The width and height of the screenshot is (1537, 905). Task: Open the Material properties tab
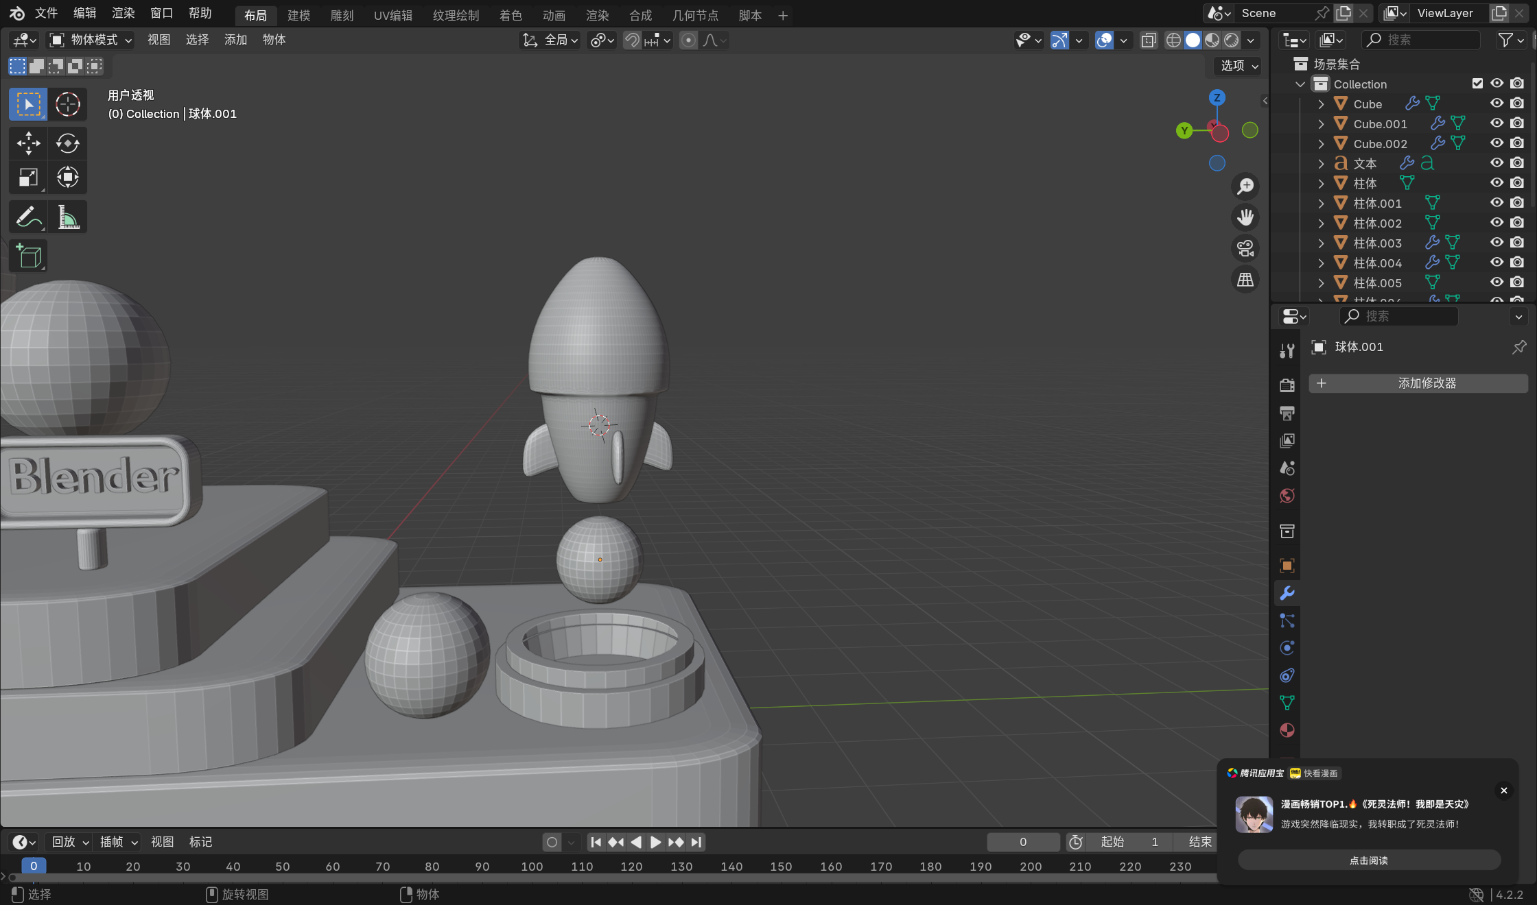(1287, 730)
